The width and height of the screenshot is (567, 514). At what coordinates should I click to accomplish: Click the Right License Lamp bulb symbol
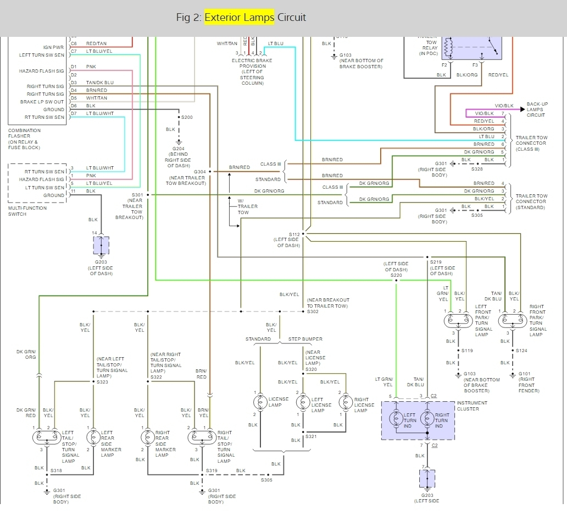345,402
